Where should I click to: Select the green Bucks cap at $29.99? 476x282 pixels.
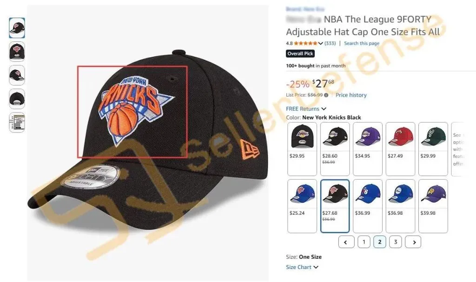point(433,149)
